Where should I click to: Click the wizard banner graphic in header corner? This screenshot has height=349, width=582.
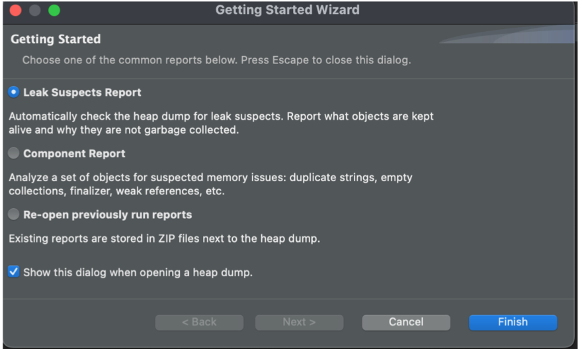(x=507, y=34)
